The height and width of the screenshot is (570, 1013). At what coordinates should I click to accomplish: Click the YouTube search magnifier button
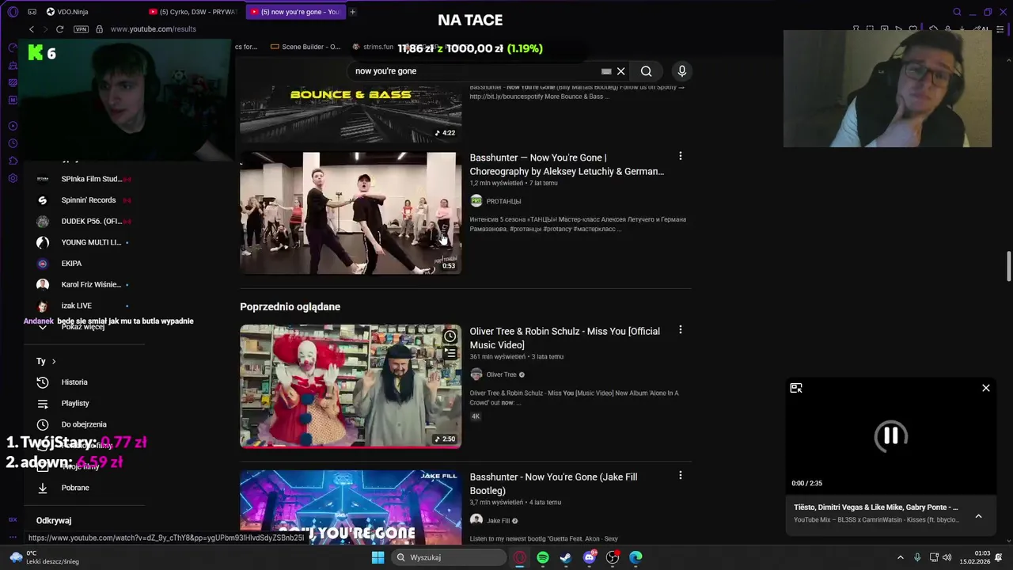tap(646, 71)
